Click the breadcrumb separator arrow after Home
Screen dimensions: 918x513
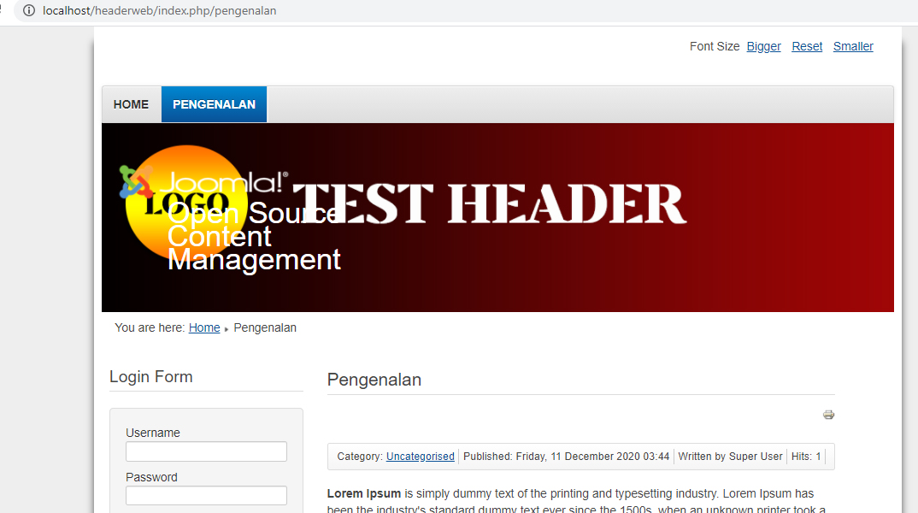226,327
